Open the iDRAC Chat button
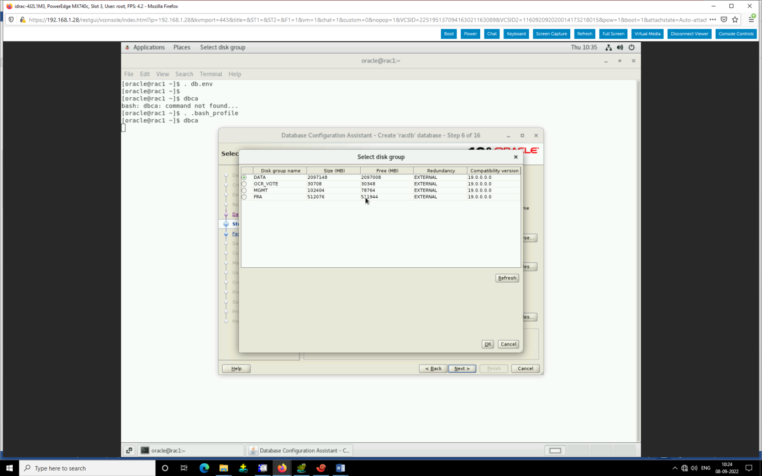Viewport: 762px width, 476px height. click(492, 34)
